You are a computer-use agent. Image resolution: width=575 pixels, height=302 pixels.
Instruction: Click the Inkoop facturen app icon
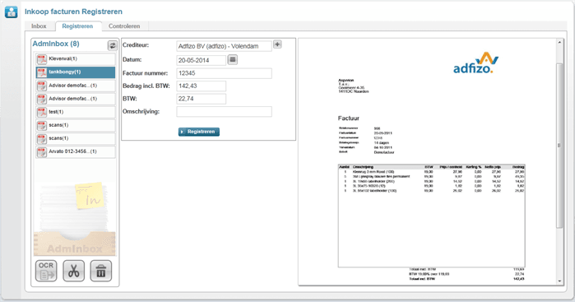pyautogui.click(x=11, y=12)
